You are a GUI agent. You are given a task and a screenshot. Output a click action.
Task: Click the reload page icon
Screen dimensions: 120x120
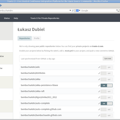[x=73, y=10]
